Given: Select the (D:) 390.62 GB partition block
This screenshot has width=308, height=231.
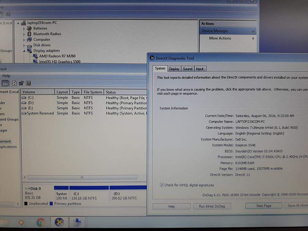Looking at the screenshot, I should coord(128,193).
